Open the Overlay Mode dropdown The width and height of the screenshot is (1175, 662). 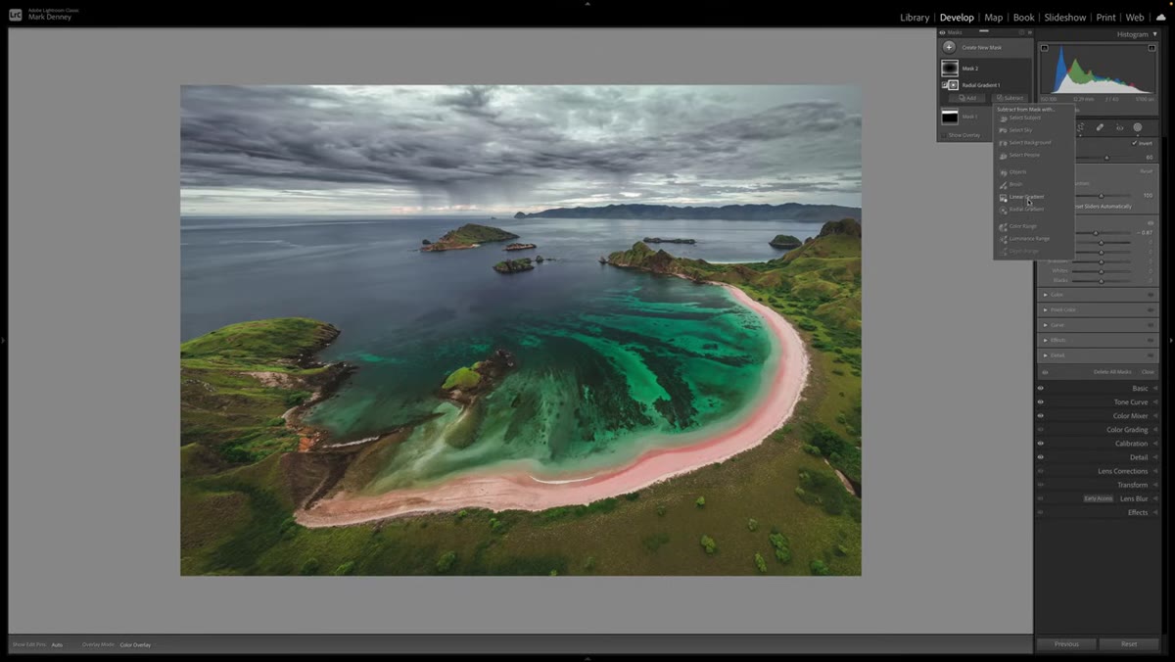[x=135, y=644]
